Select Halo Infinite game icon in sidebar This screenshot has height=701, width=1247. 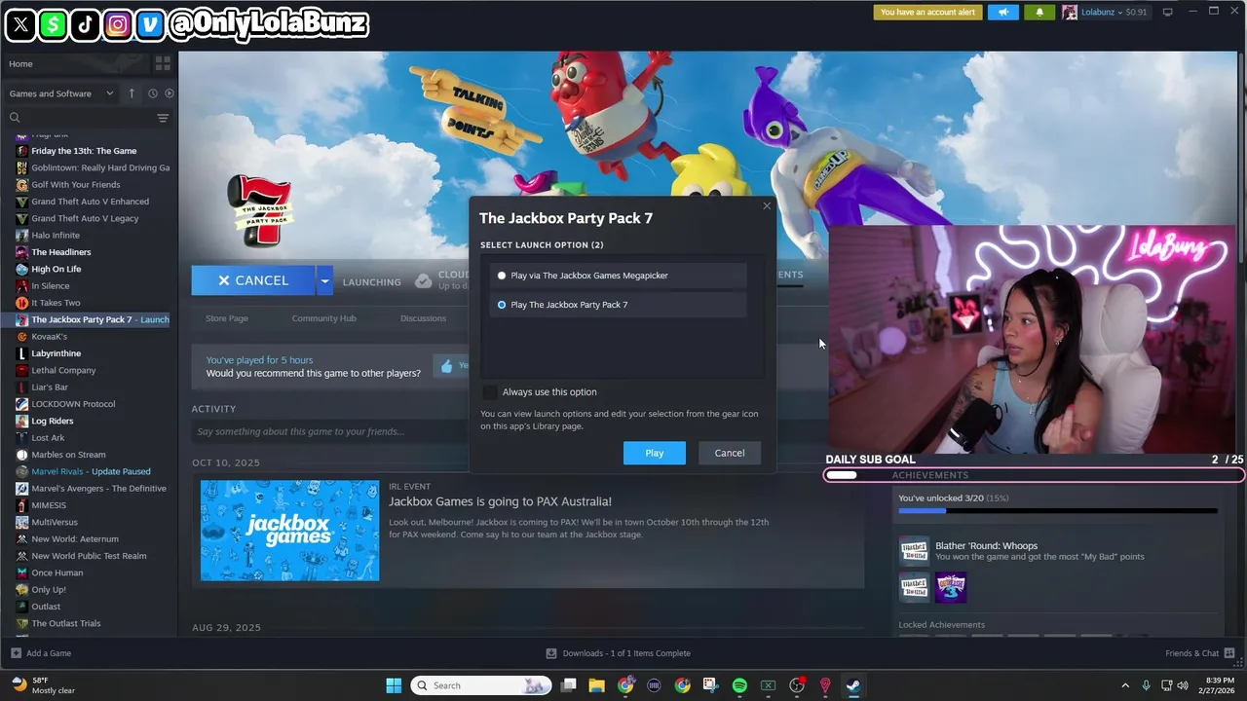[x=21, y=235]
